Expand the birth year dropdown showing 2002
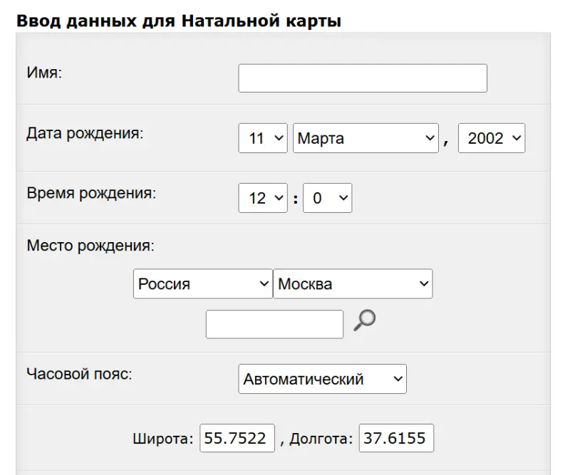Screen dimensions: 570x475 [491, 138]
